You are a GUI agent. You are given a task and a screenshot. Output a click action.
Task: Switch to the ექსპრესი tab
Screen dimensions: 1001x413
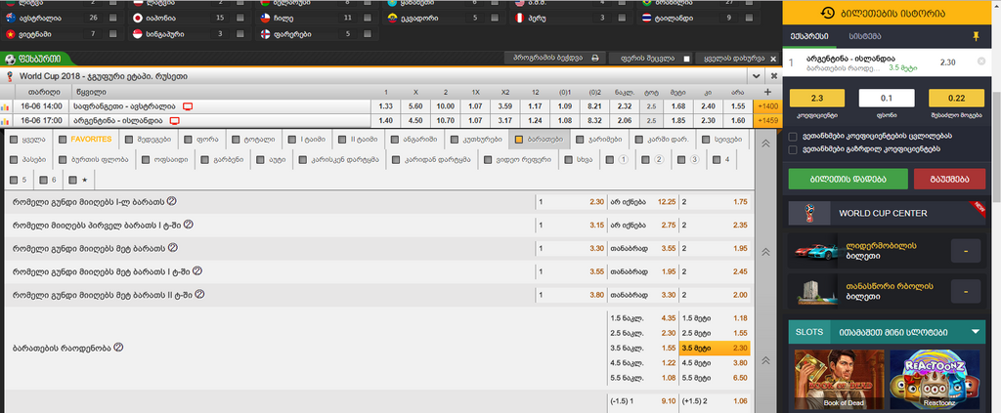pos(808,37)
